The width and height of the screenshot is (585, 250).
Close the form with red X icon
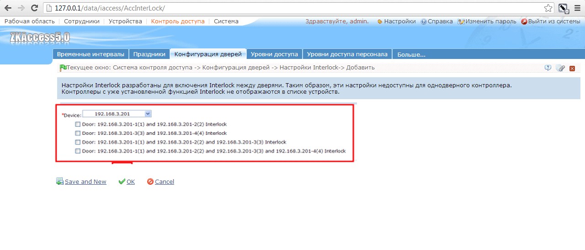(x=572, y=69)
